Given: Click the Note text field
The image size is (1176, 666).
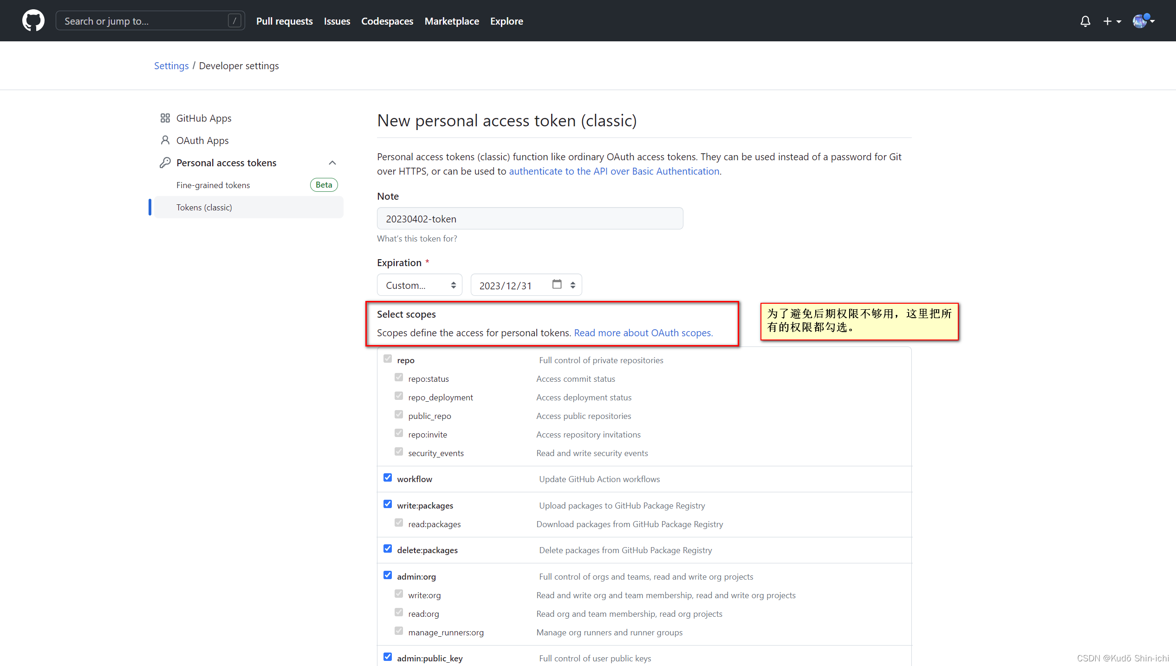Looking at the screenshot, I should point(530,218).
